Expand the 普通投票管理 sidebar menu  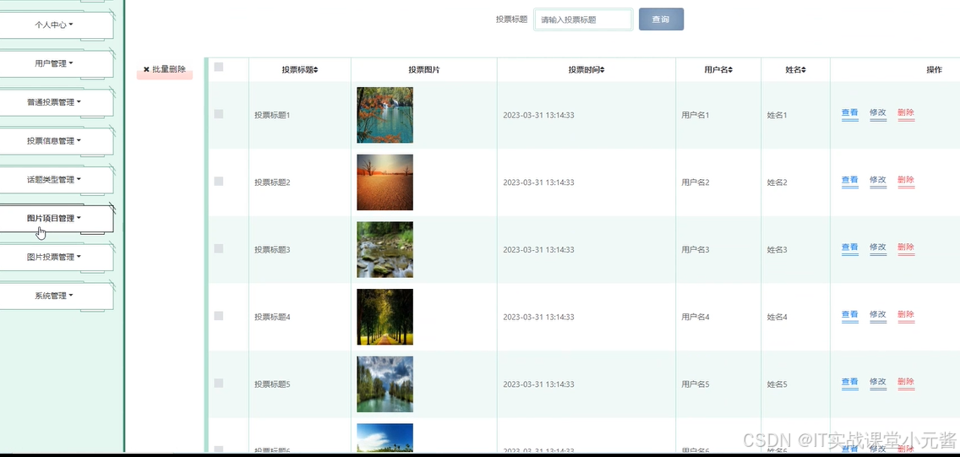[54, 102]
